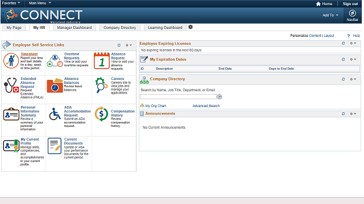Click the Careers magnifier gear icon

click(x=101, y=85)
